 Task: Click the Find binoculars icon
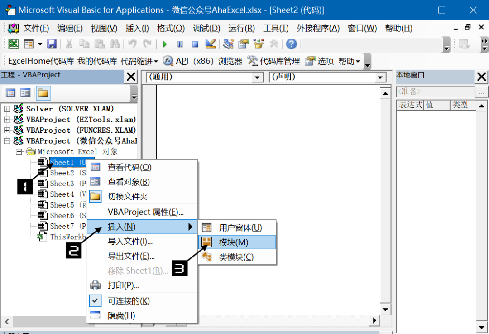[x=115, y=44]
